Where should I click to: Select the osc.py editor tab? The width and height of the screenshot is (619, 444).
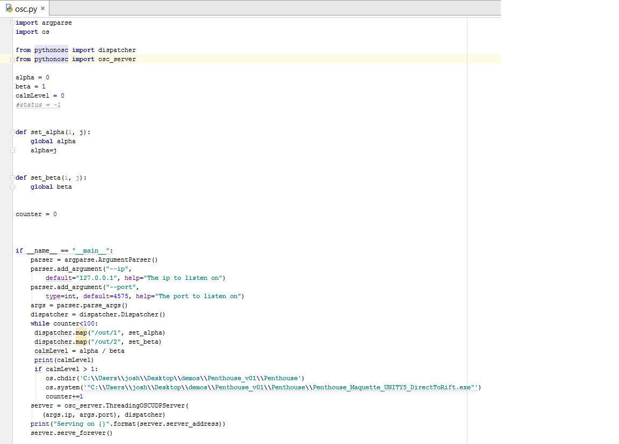[25, 9]
